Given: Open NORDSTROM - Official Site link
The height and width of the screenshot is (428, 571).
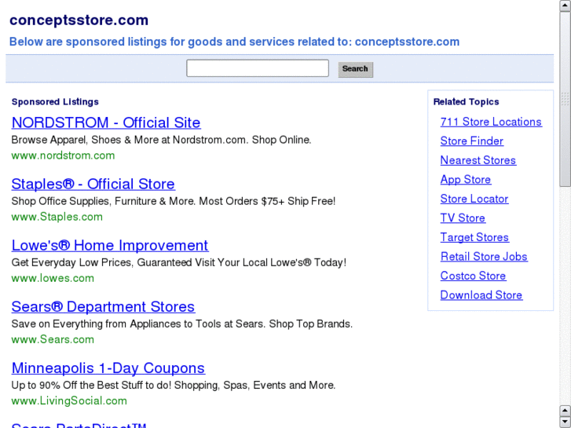Looking at the screenshot, I should click(106, 123).
